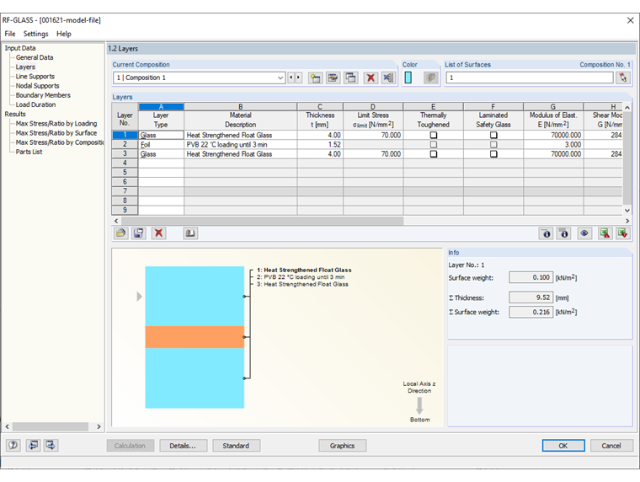Screen dimensions: 640x482
Task: Click the List of Surfaces input field
Action: [x=530, y=78]
